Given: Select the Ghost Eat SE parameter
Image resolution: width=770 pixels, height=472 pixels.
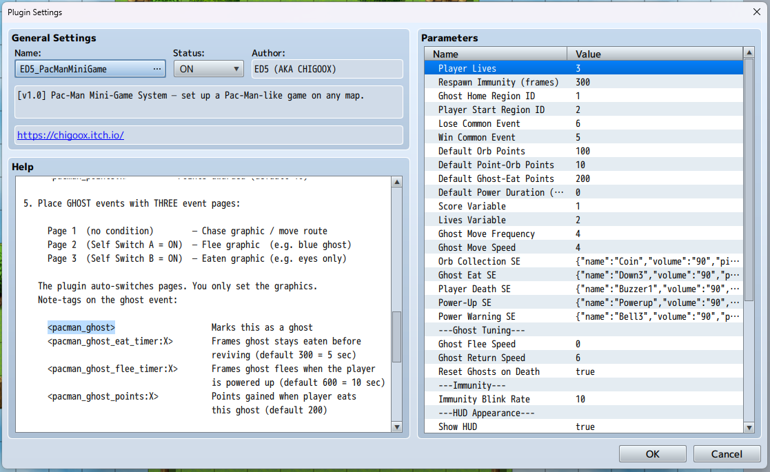Looking at the screenshot, I should 584,275.
